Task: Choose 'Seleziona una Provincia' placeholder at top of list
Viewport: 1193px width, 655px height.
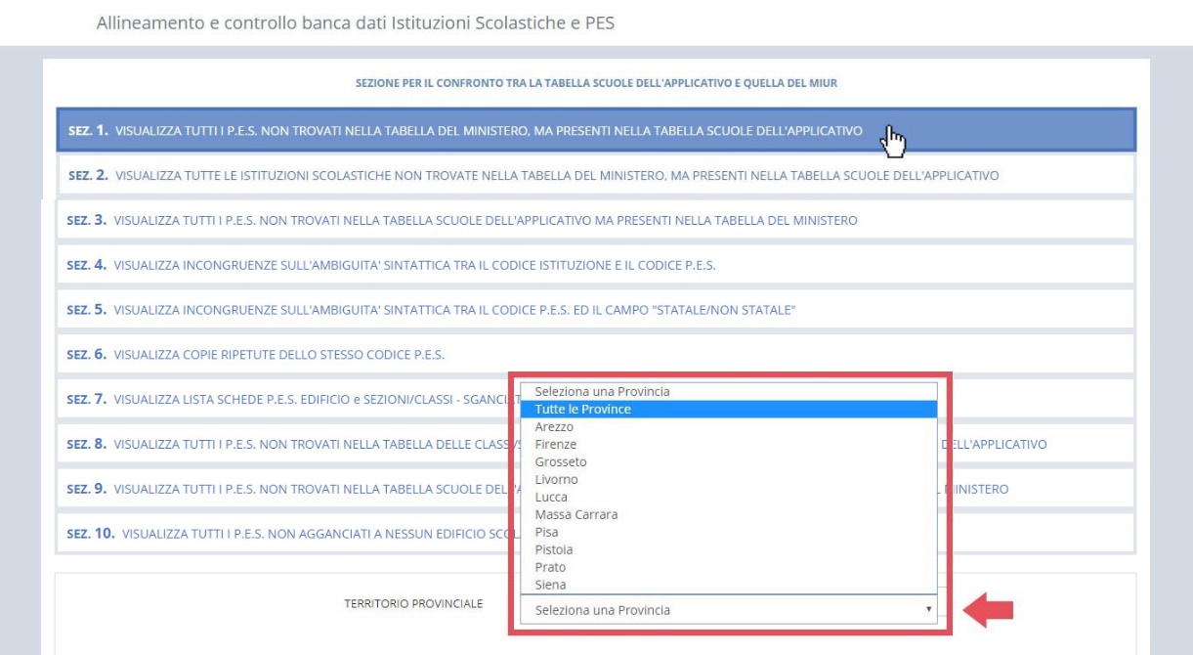Action: (x=729, y=391)
